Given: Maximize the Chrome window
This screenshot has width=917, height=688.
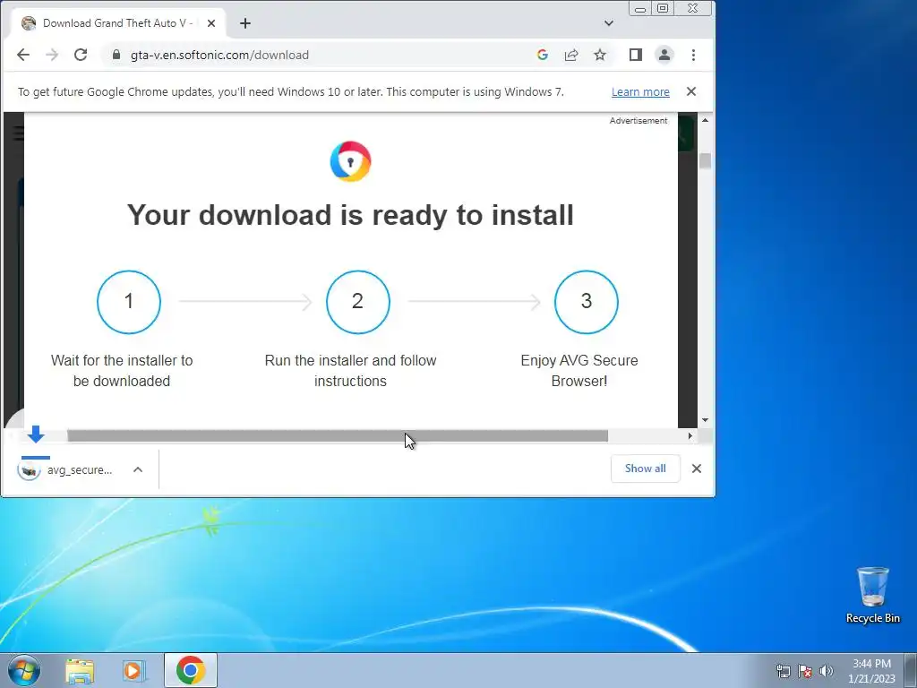Looking at the screenshot, I should [x=663, y=9].
